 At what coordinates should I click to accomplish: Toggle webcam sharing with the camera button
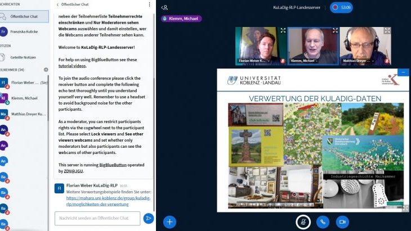[342, 221]
